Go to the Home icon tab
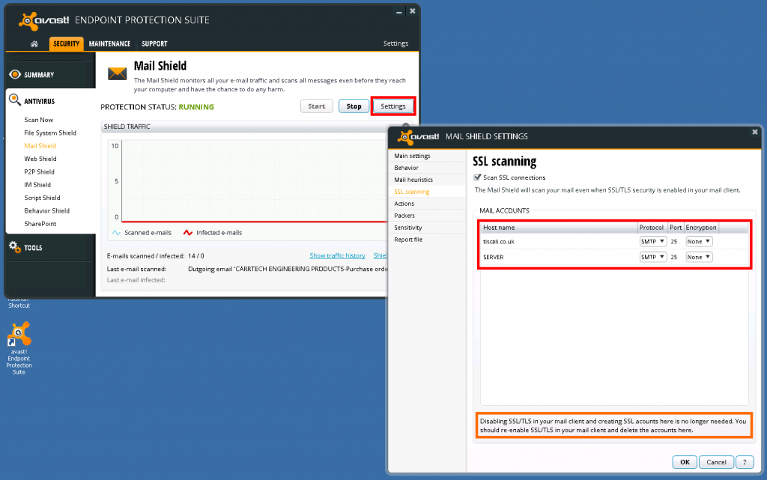Screen dimensions: 767x480 point(34,44)
